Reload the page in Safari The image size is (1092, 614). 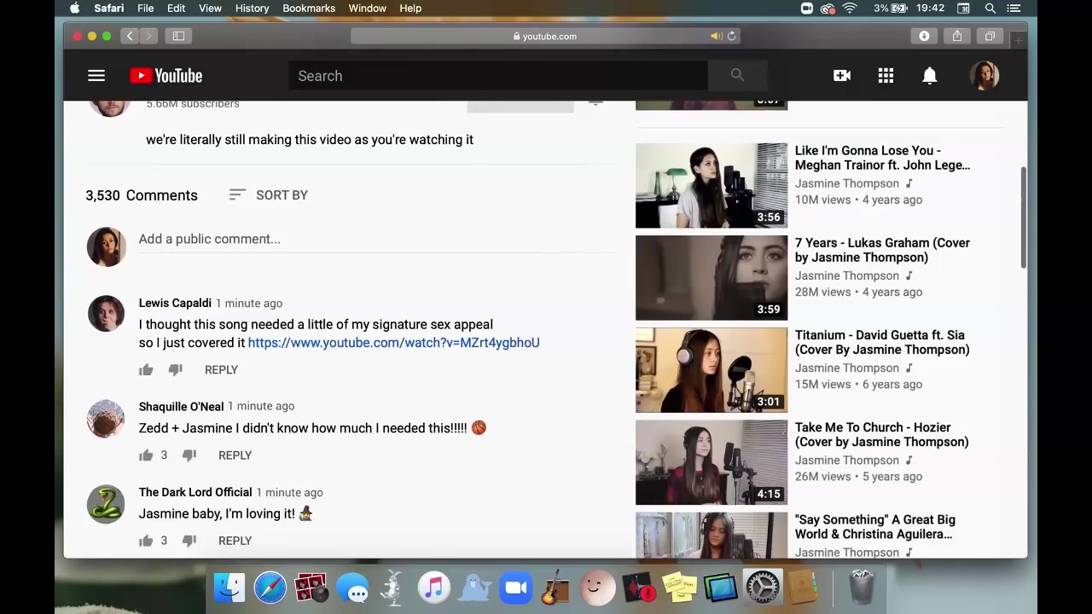[732, 36]
